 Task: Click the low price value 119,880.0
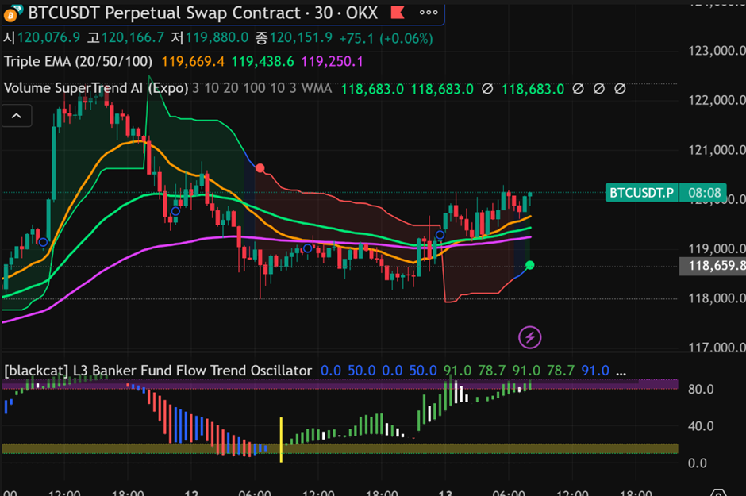(217, 38)
